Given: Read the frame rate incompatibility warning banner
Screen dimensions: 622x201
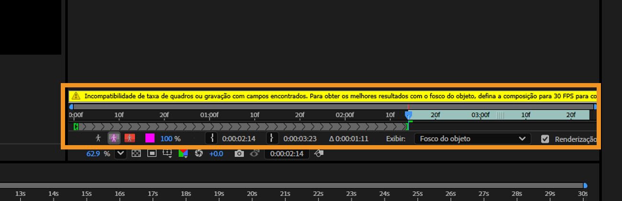Looking at the screenshot, I should coord(333,96).
